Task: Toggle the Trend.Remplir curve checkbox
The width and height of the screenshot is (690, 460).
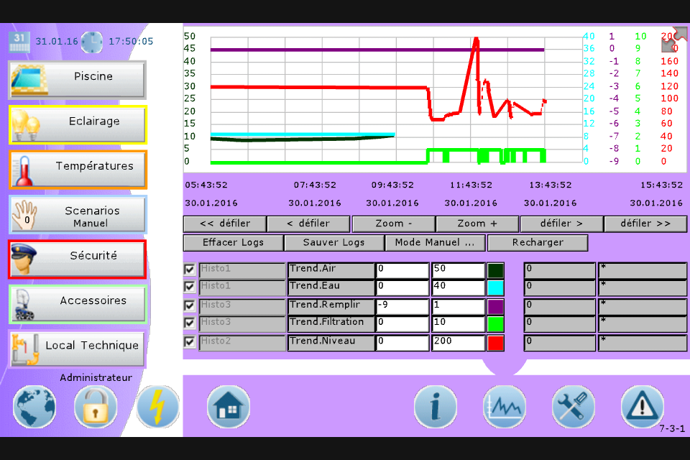Action: 190,305
